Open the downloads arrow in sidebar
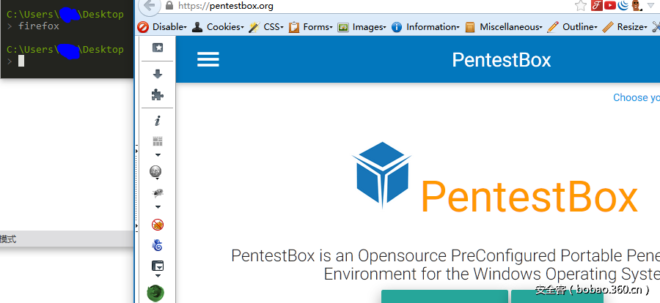 pos(157,74)
